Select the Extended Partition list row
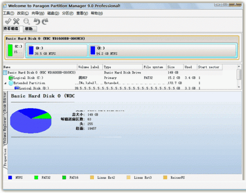Viewport: 246px width, 193px height. tap(113, 83)
